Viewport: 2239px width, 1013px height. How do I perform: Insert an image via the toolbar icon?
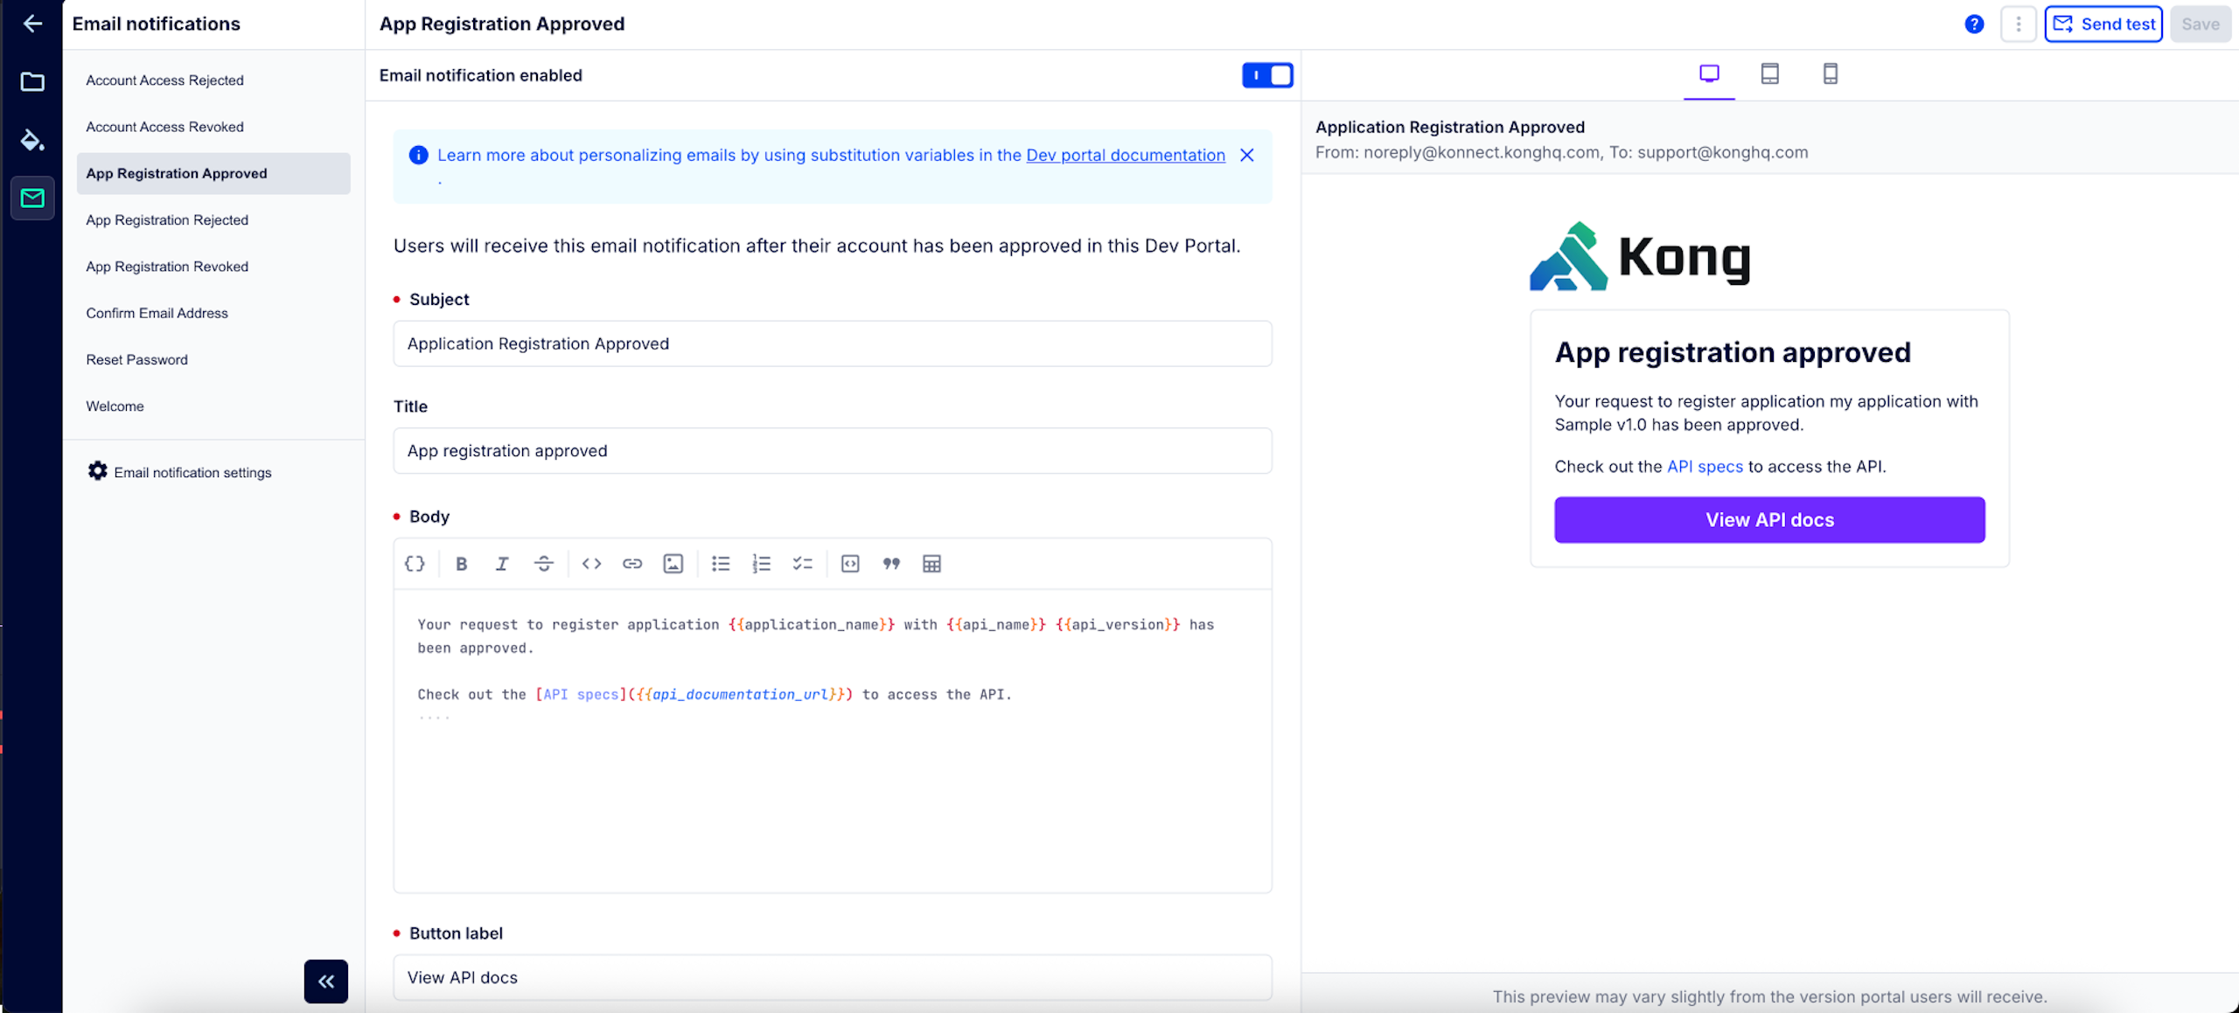[x=673, y=564]
